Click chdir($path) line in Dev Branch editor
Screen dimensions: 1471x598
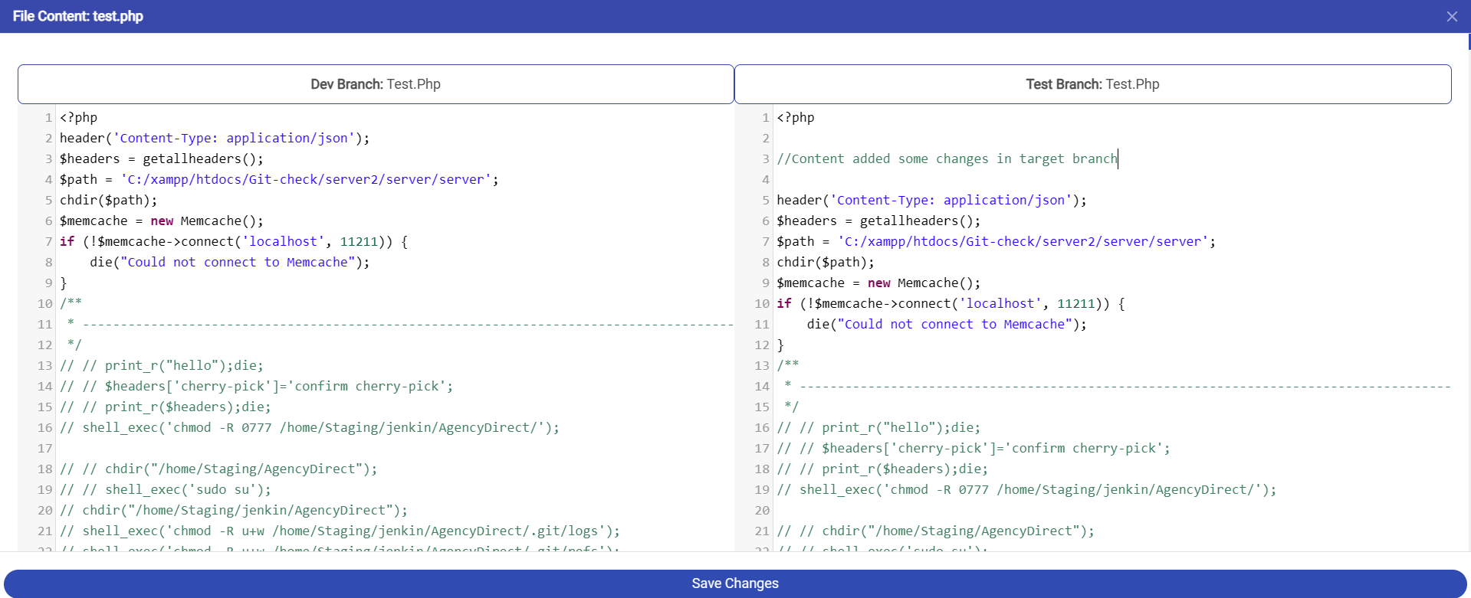pos(108,201)
